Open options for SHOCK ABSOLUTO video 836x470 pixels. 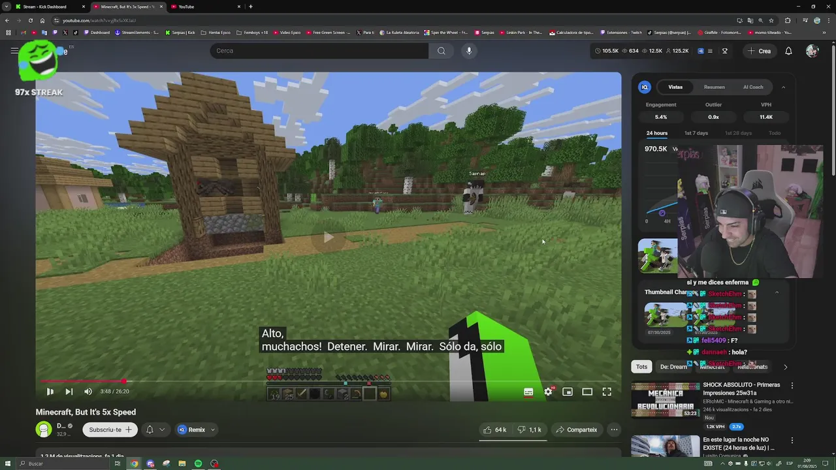[x=792, y=386]
